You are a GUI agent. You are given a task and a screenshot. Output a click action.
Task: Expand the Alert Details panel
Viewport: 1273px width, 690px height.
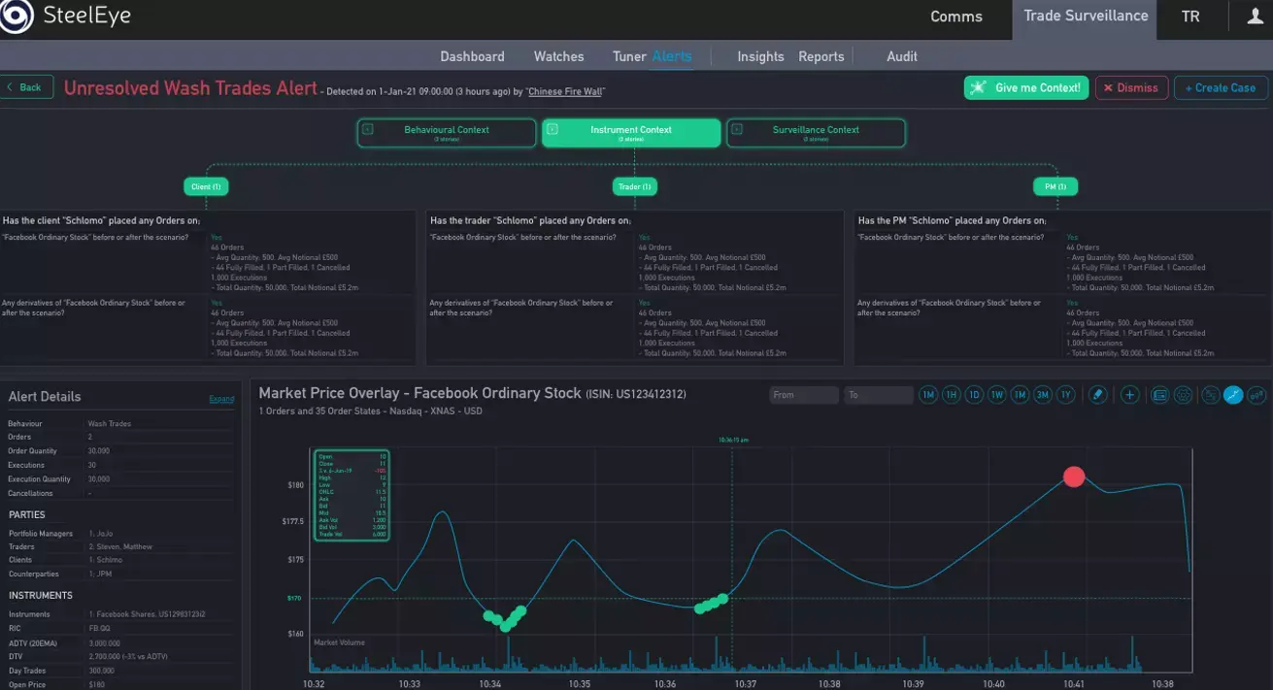pyautogui.click(x=221, y=399)
